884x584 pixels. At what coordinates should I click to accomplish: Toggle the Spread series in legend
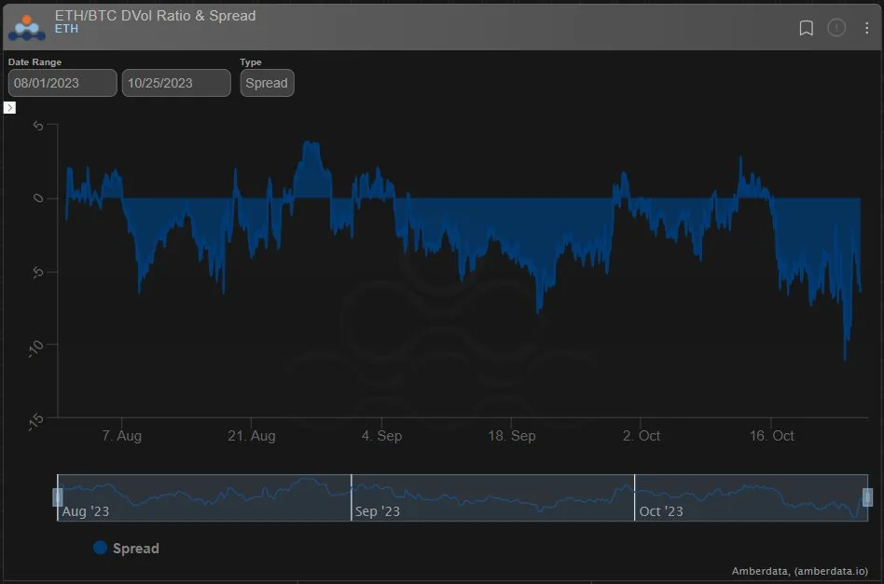pyautogui.click(x=126, y=548)
